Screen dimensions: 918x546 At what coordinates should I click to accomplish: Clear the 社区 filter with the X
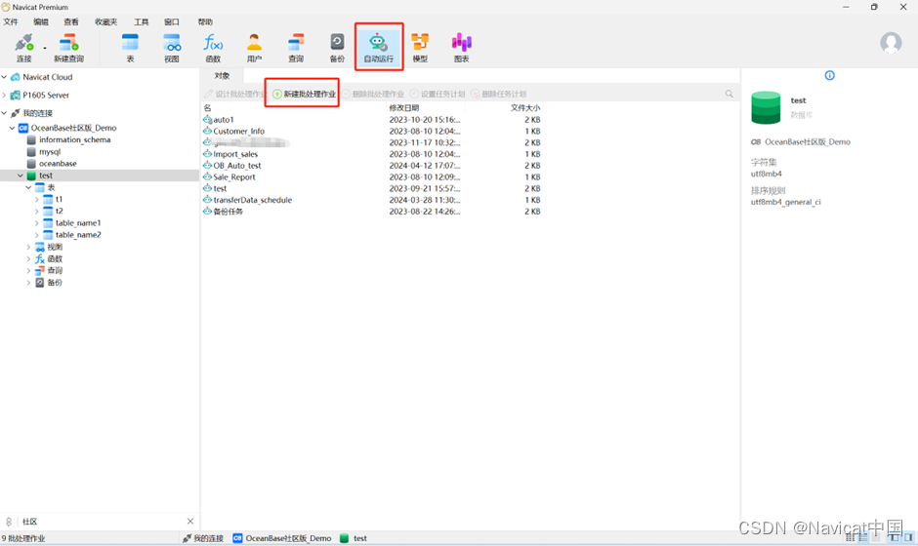coord(190,521)
